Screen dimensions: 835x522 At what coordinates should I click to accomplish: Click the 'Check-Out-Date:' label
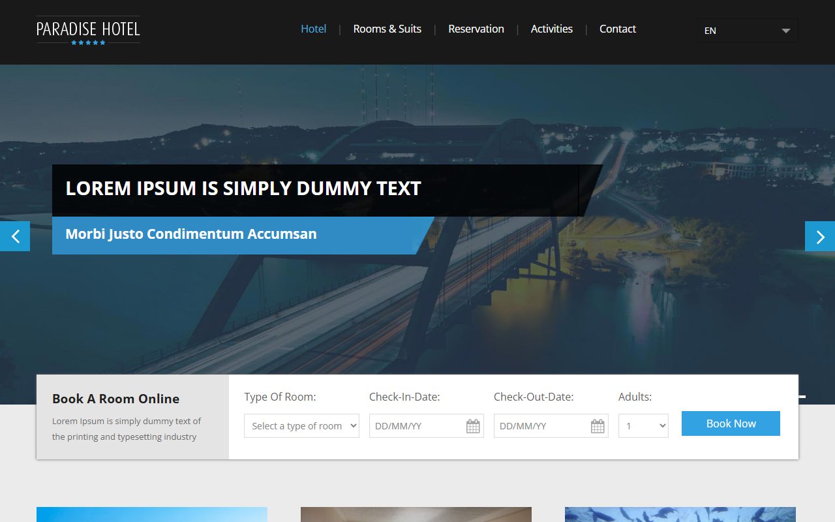click(x=534, y=397)
